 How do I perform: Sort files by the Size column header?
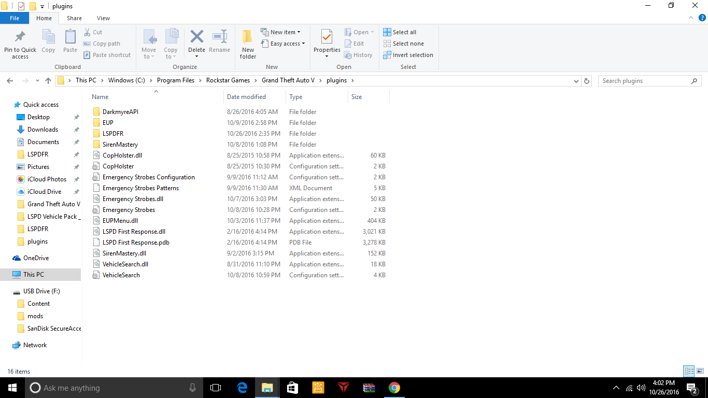click(369, 97)
